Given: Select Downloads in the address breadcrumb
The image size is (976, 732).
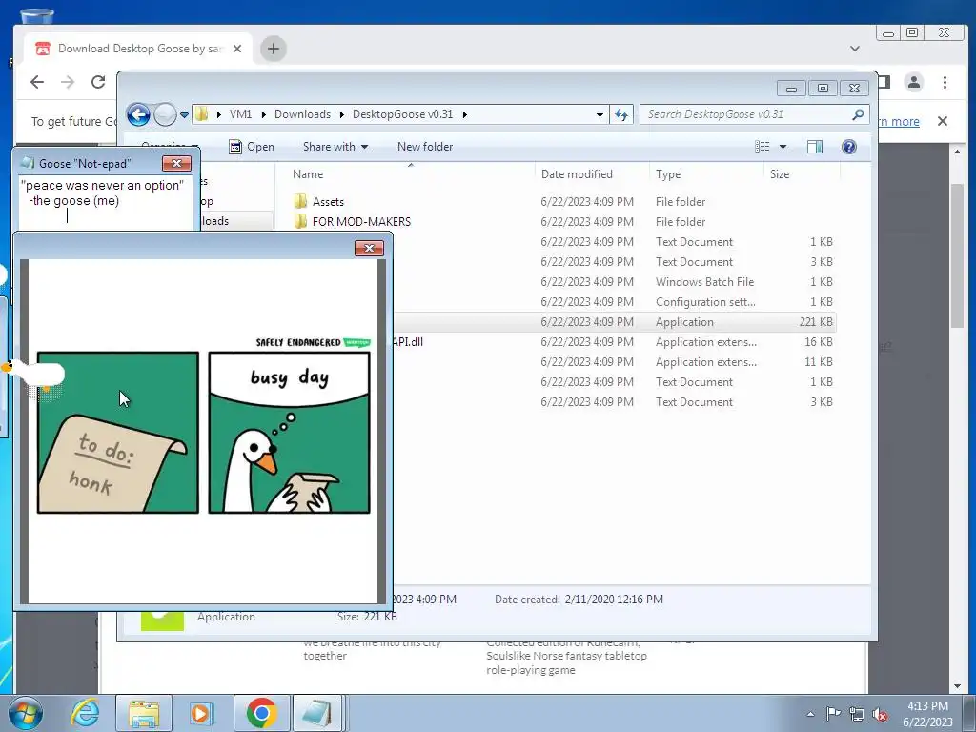Looking at the screenshot, I should point(302,114).
